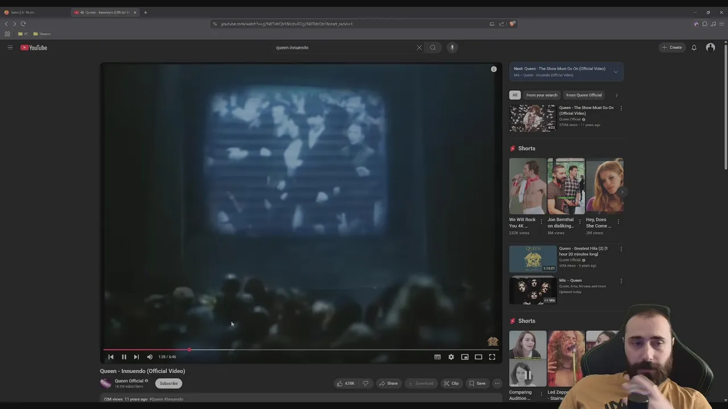Open the Stream bookmarks folder
The height and width of the screenshot is (409, 728).
[x=42, y=34]
